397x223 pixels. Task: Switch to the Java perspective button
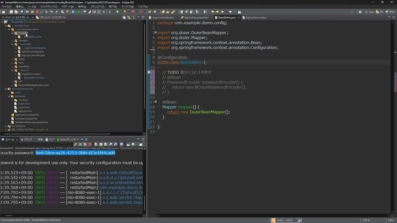coord(370,12)
